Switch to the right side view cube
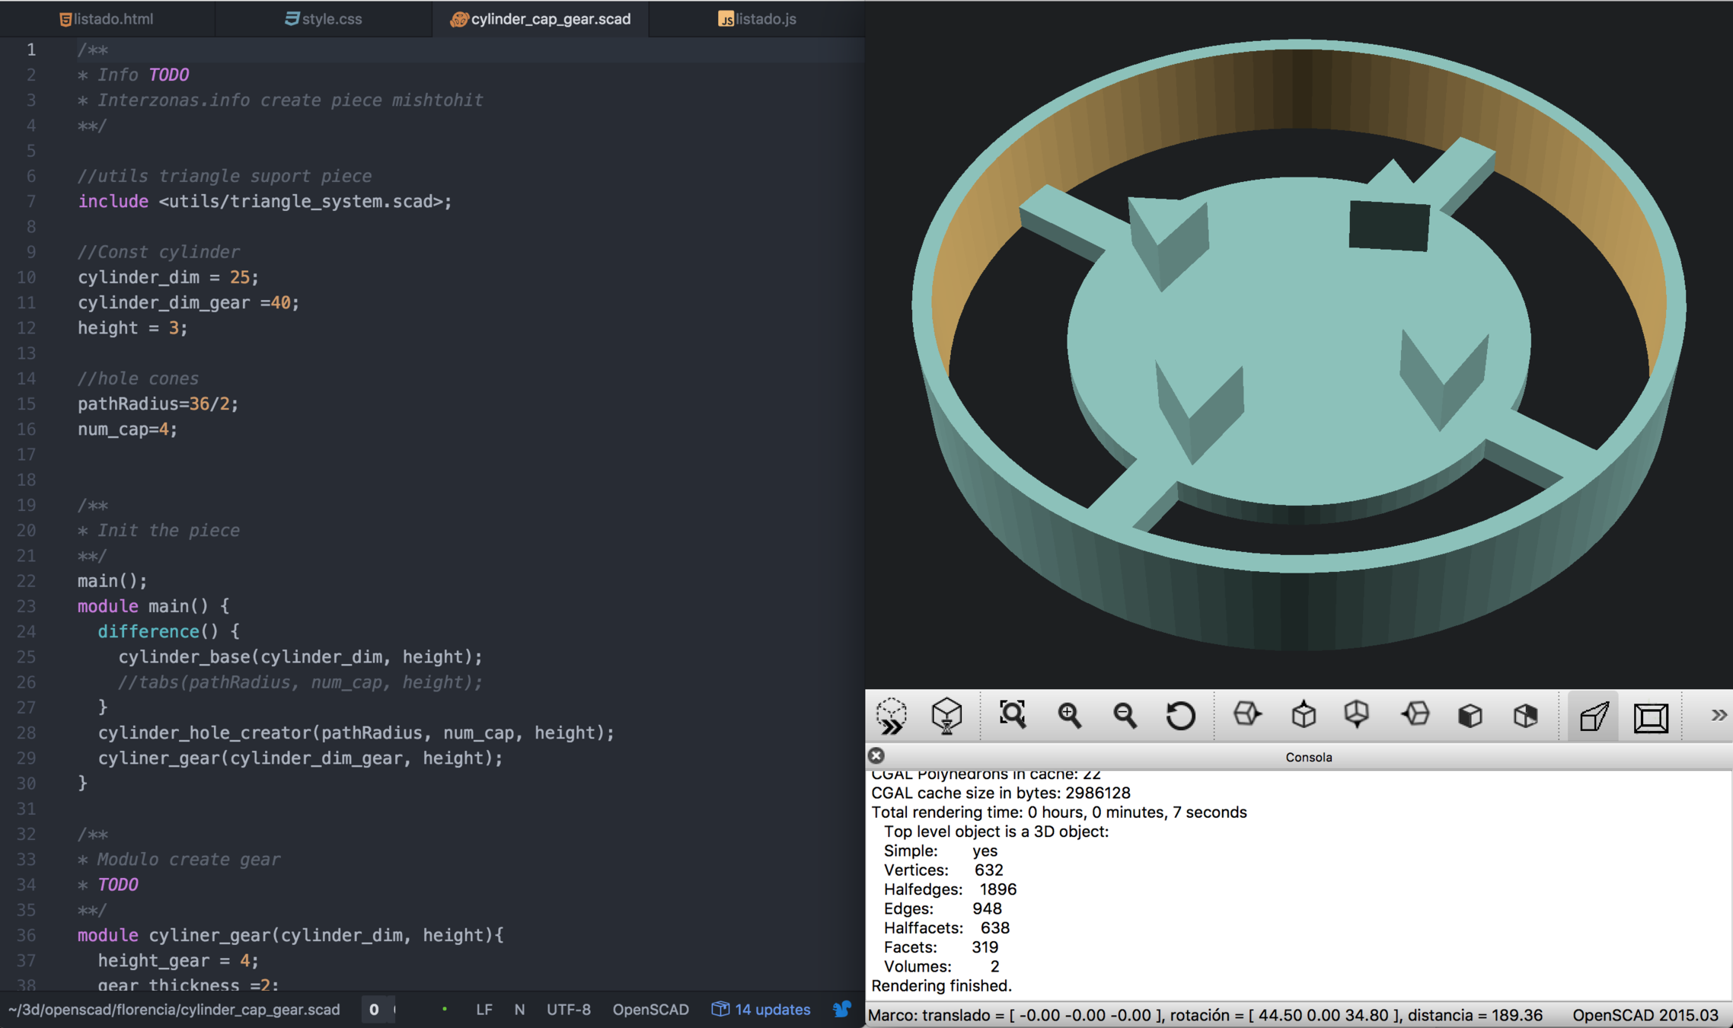 [1247, 714]
